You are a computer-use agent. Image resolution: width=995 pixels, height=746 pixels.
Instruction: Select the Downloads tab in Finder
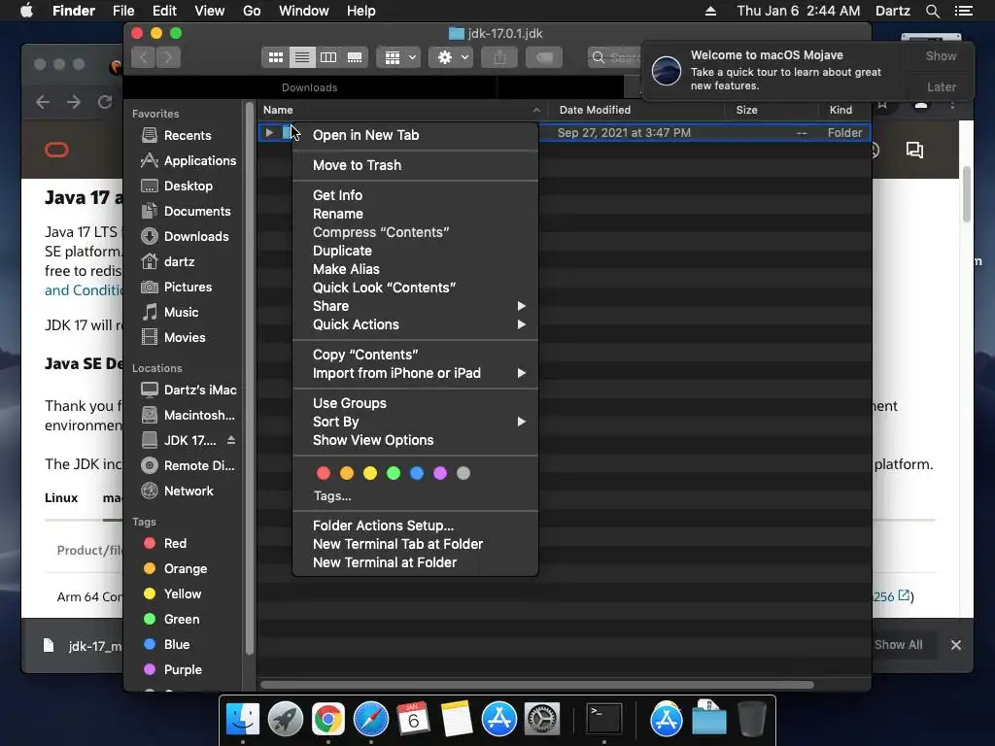(310, 87)
